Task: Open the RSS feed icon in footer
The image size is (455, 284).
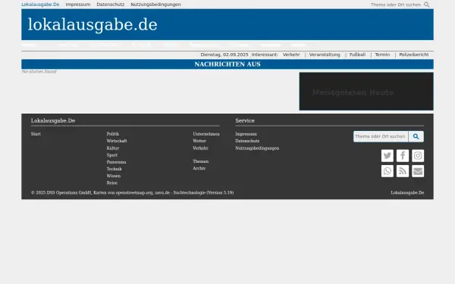Action: tap(403, 171)
